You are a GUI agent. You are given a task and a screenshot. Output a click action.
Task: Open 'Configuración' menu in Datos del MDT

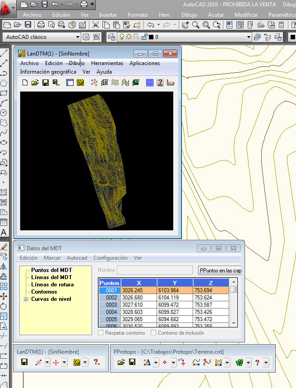click(110, 258)
